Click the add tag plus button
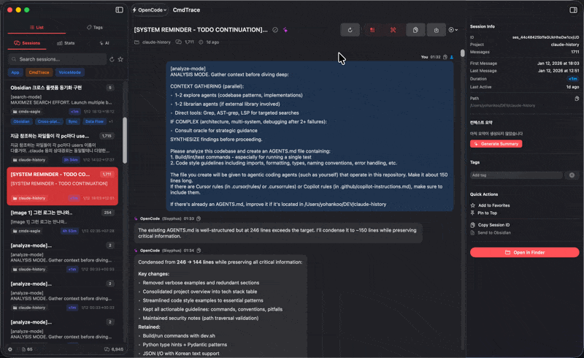 pyautogui.click(x=572, y=175)
